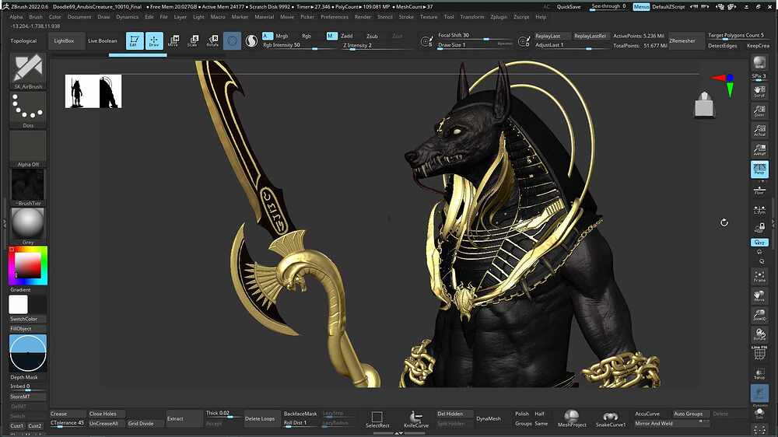Toggle Persp perspective view
The height and width of the screenshot is (437, 778).
[759, 170]
